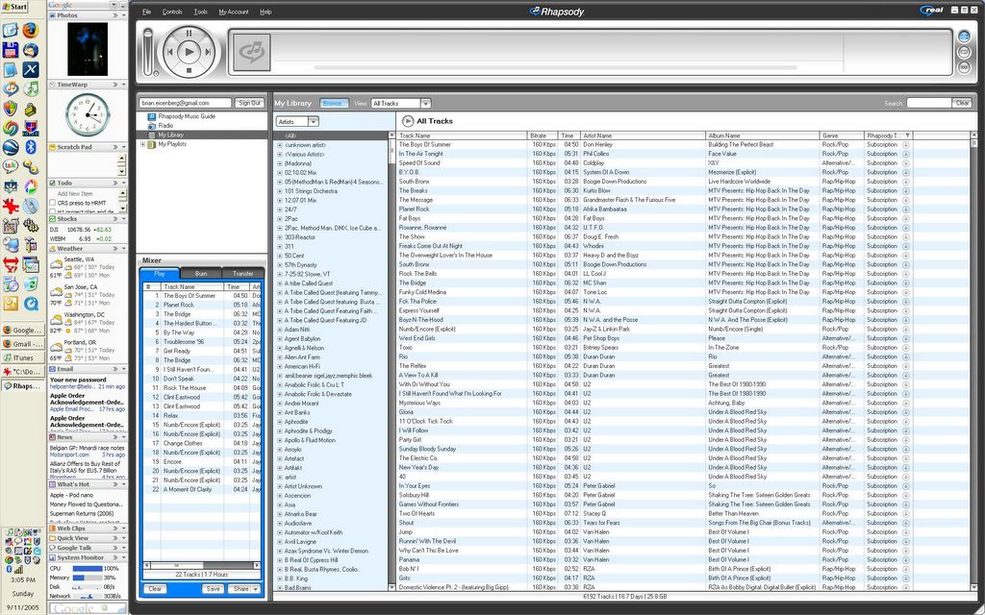Open Rhapsody Music Guide in the sidebar
Screen dimensions: 985x615
point(187,116)
